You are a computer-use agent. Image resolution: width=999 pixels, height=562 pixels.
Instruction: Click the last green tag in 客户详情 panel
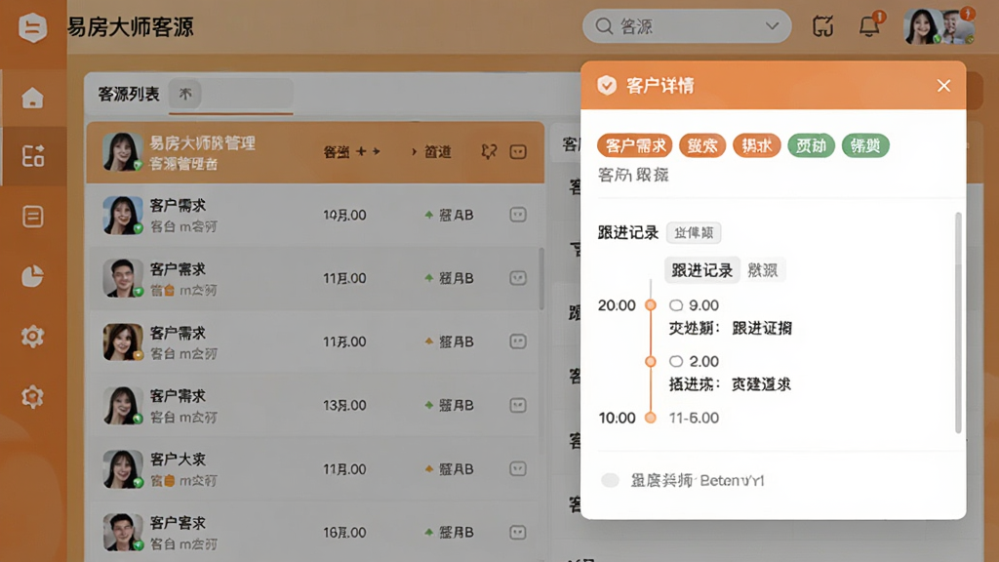pyautogui.click(x=865, y=146)
